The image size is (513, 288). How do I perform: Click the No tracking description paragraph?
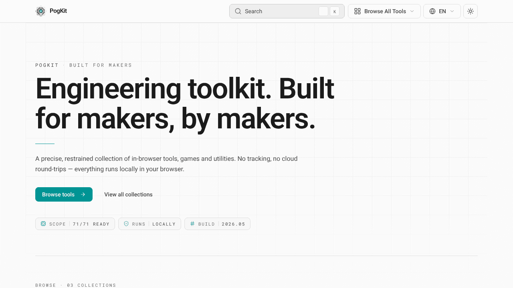(x=166, y=164)
